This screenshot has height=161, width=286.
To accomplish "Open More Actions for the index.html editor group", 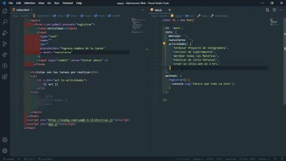I will pyautogui.click(x=143, y=10).
